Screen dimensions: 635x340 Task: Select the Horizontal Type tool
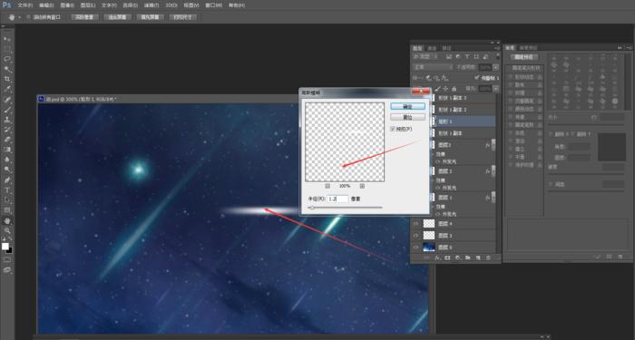(x=7, y=190)
